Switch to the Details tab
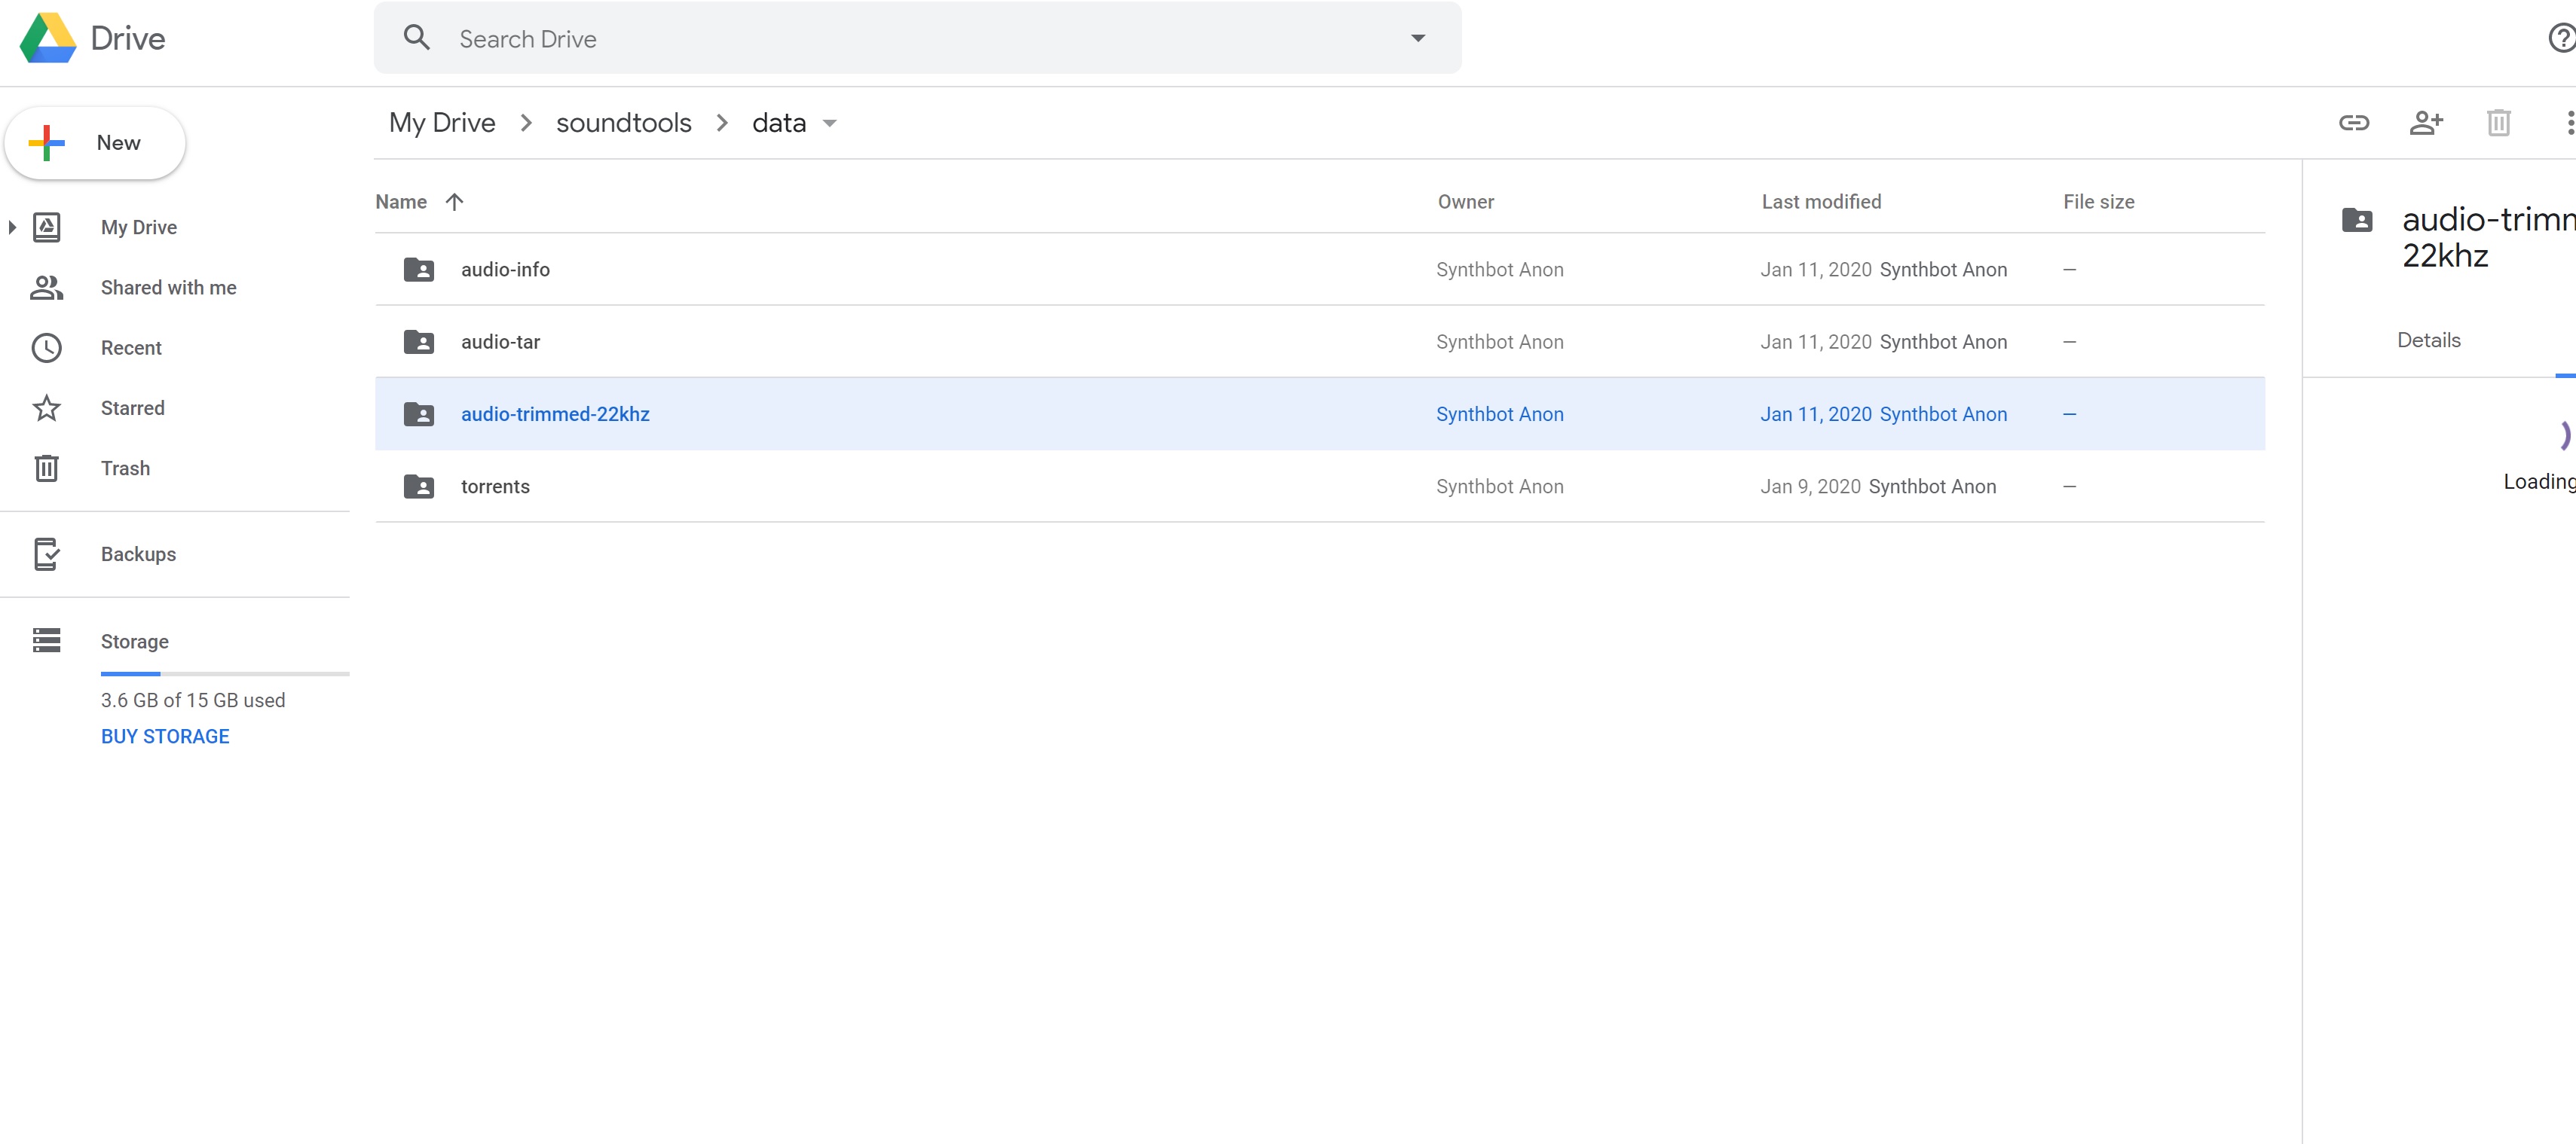The width and height of the screenshot is (2576, 1144). (x=2428, y=340)
